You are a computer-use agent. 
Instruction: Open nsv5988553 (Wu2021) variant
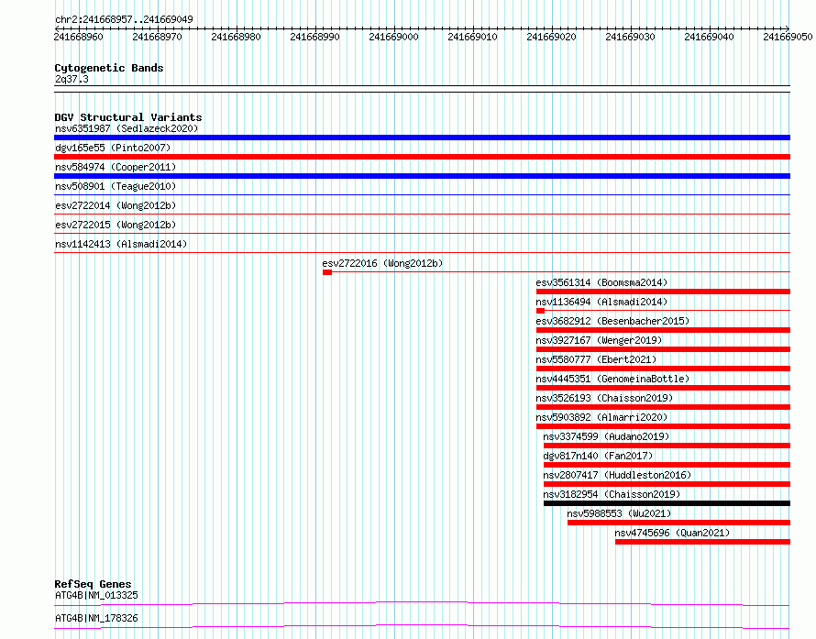(619, 513)
